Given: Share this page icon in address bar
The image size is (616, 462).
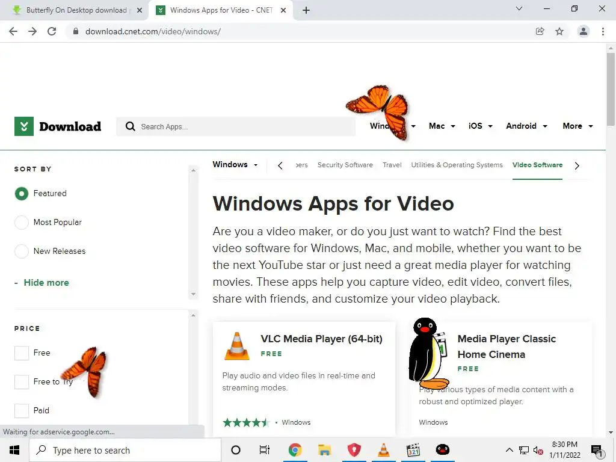Looking at the screenshot, I should [x=540, y=31].
